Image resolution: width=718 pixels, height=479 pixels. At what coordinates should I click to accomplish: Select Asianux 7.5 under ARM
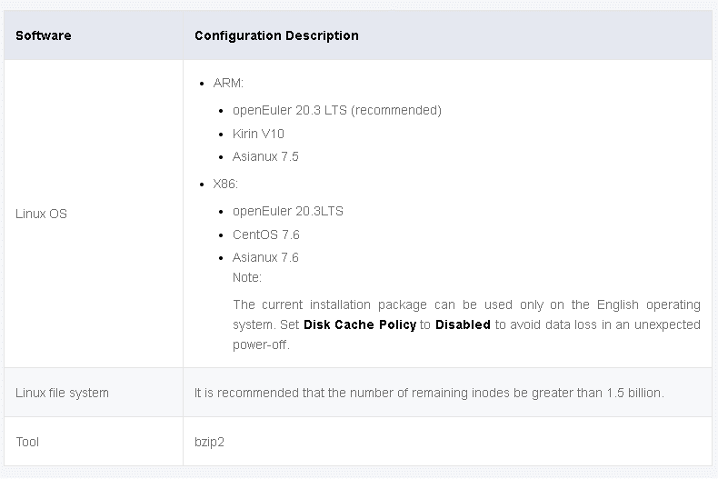(265, 156)
